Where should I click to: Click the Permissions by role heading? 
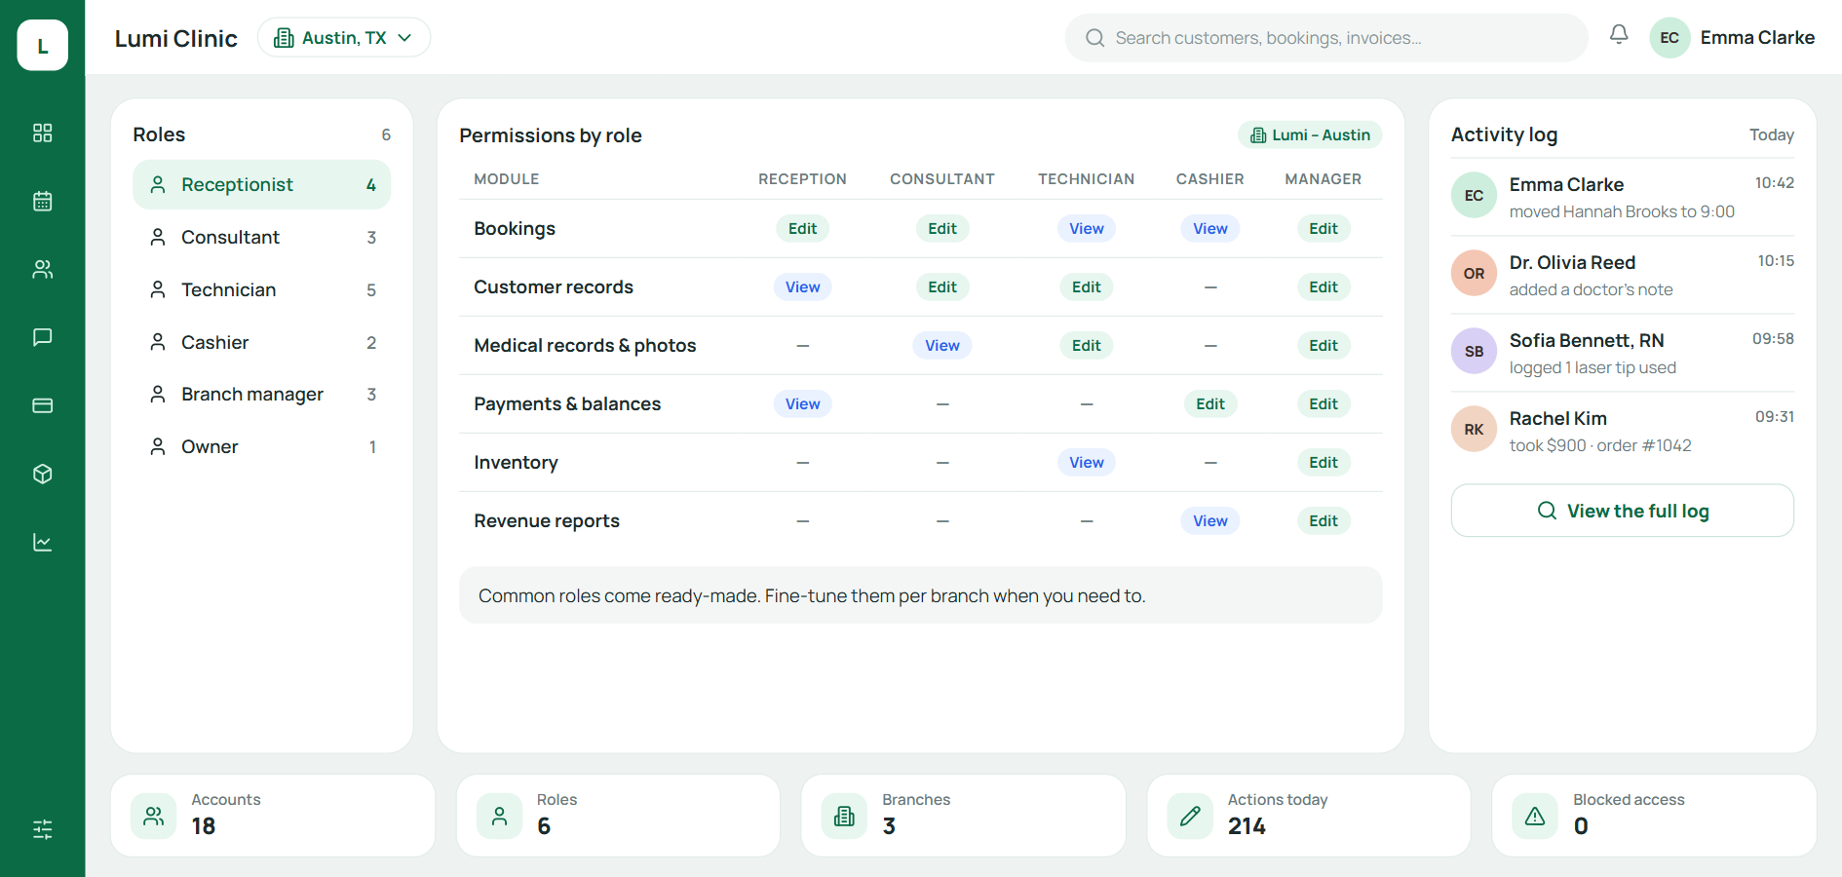coord(551,135)
